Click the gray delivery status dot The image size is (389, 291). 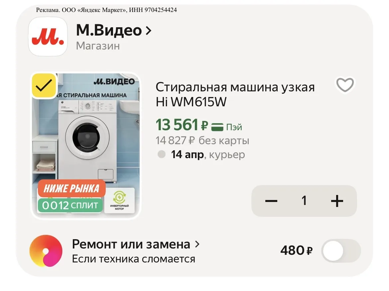click(x=162, y=154)
